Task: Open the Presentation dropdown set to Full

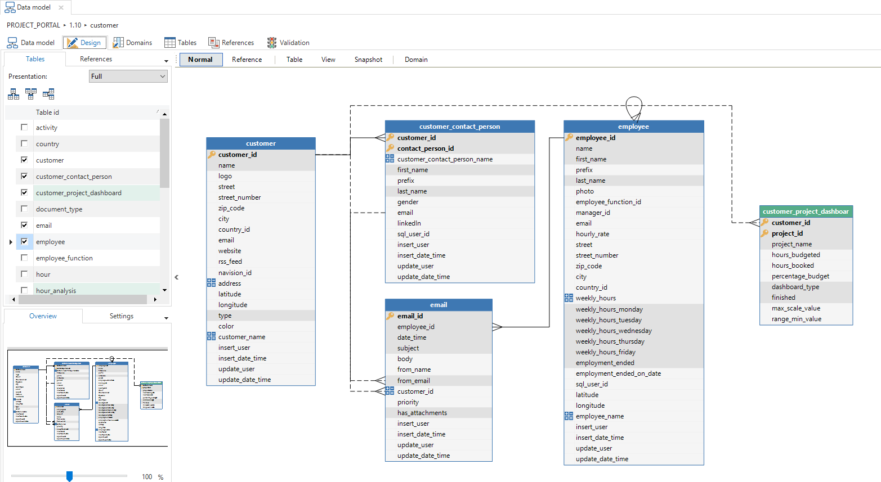Action: tap(128, 76)
